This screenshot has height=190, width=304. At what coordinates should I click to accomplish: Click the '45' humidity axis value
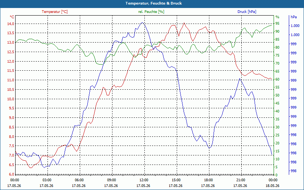click(x=277, y=103)
